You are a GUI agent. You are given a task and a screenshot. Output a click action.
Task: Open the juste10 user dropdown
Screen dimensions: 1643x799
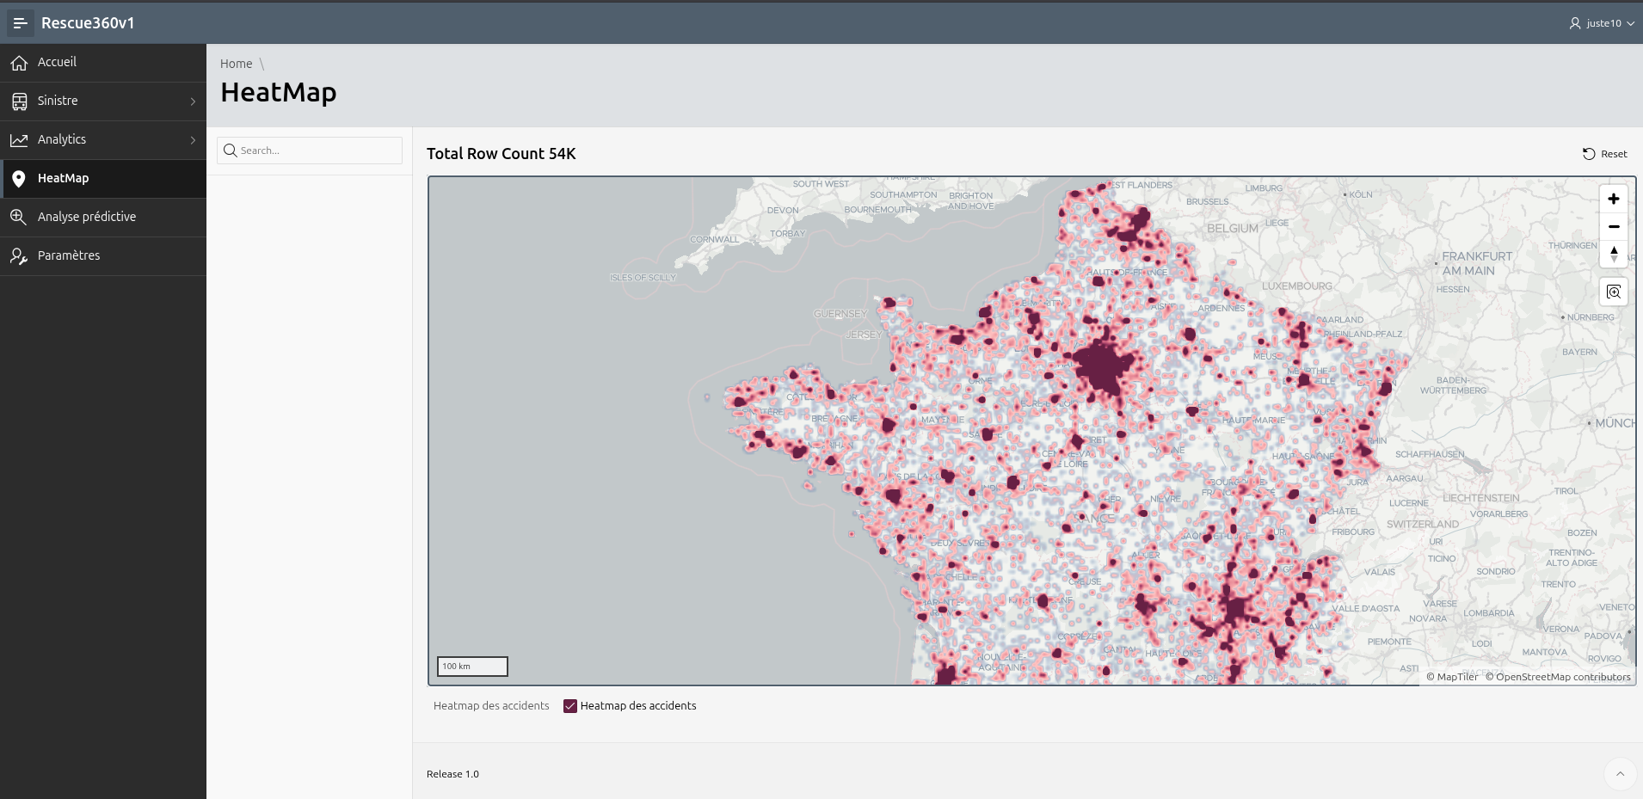click(1602, 23)
